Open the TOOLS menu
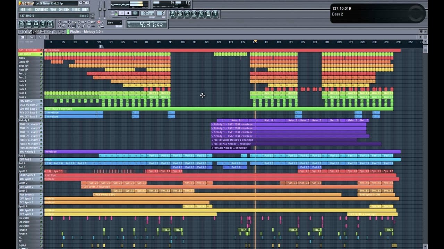Screen dimensions: 444x249 [76, 9]
